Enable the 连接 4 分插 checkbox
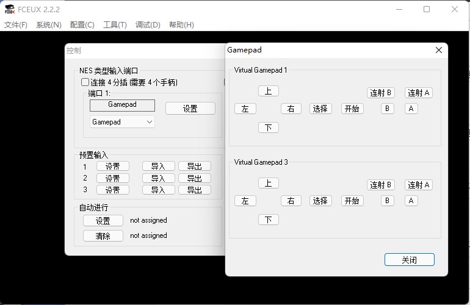This screenshot has height=305, width=470. point(85,82)
